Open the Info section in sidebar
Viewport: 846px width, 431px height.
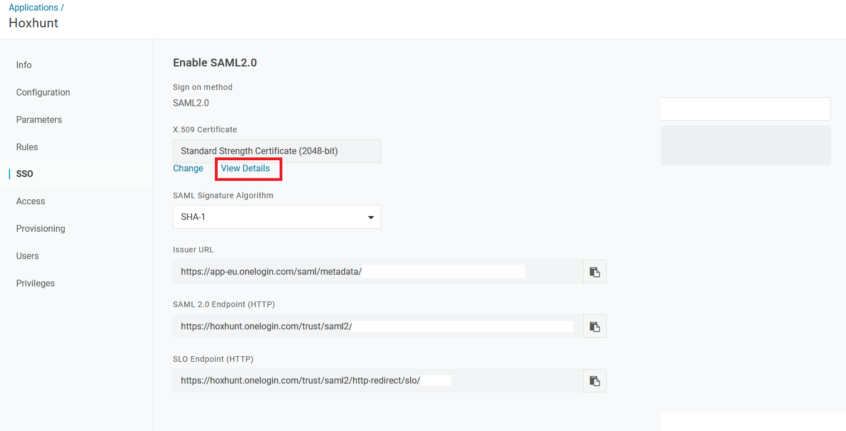24,65
